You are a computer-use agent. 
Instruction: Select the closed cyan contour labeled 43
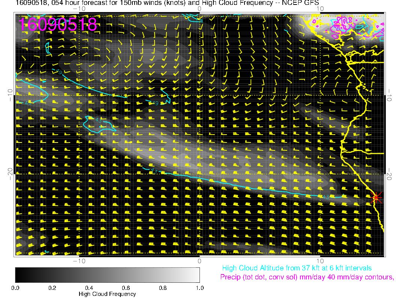pos(99,123)
